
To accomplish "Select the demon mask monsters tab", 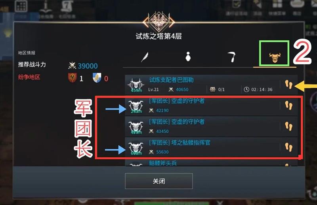I will [x=275, y=57].
